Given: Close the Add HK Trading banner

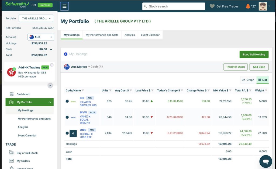Looking at the screenshot, I should click(52, 65).
